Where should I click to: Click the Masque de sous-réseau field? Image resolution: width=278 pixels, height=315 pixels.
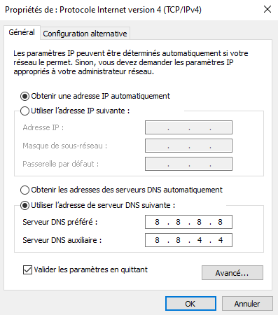click(x=188, y=146)
